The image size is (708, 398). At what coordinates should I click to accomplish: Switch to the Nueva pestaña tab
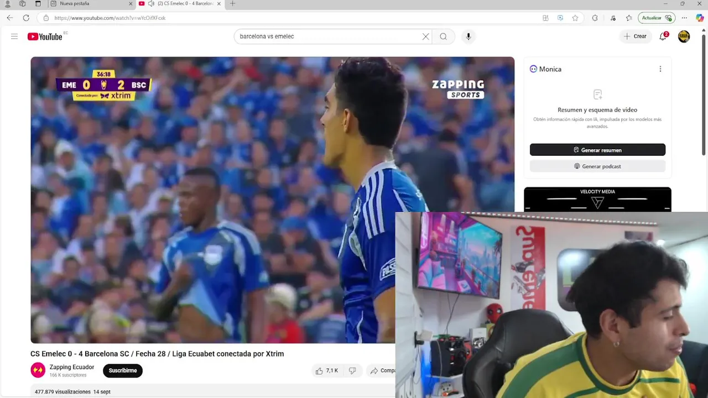point(91,4)
